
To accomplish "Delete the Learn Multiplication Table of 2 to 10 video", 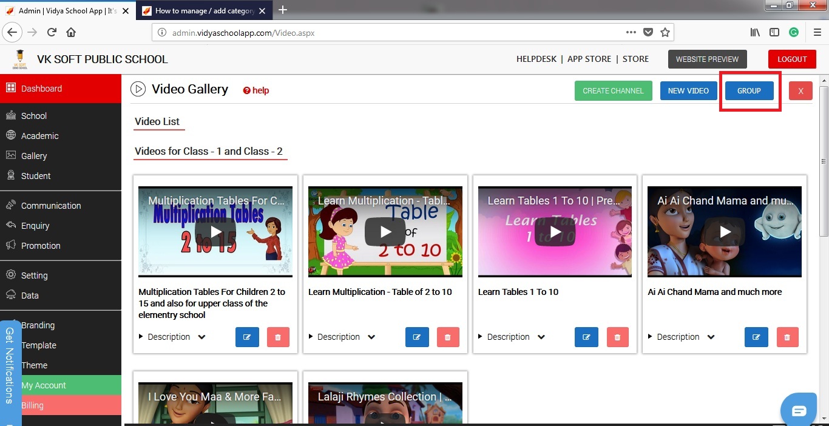I will coord(448,337).
